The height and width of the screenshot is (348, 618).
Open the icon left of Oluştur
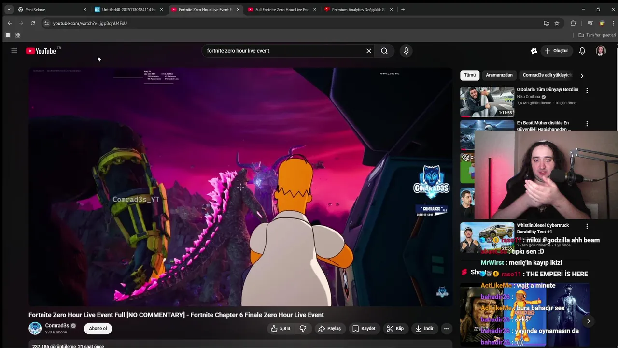(x=534, y=51)
